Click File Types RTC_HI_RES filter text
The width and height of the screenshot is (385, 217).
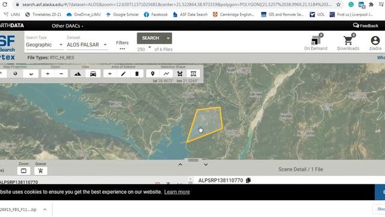point(51,58)
